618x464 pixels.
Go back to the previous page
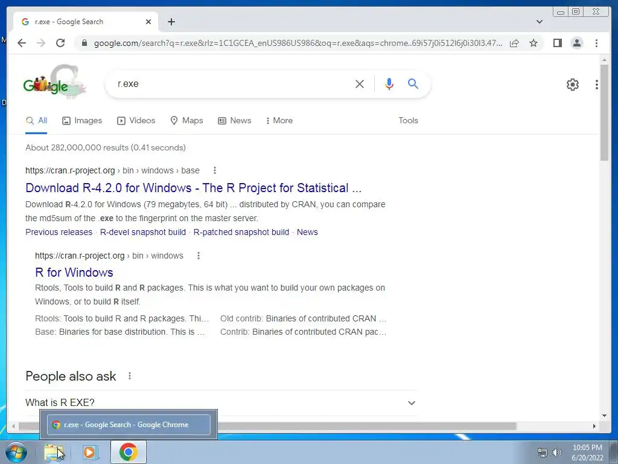(22, 43)
